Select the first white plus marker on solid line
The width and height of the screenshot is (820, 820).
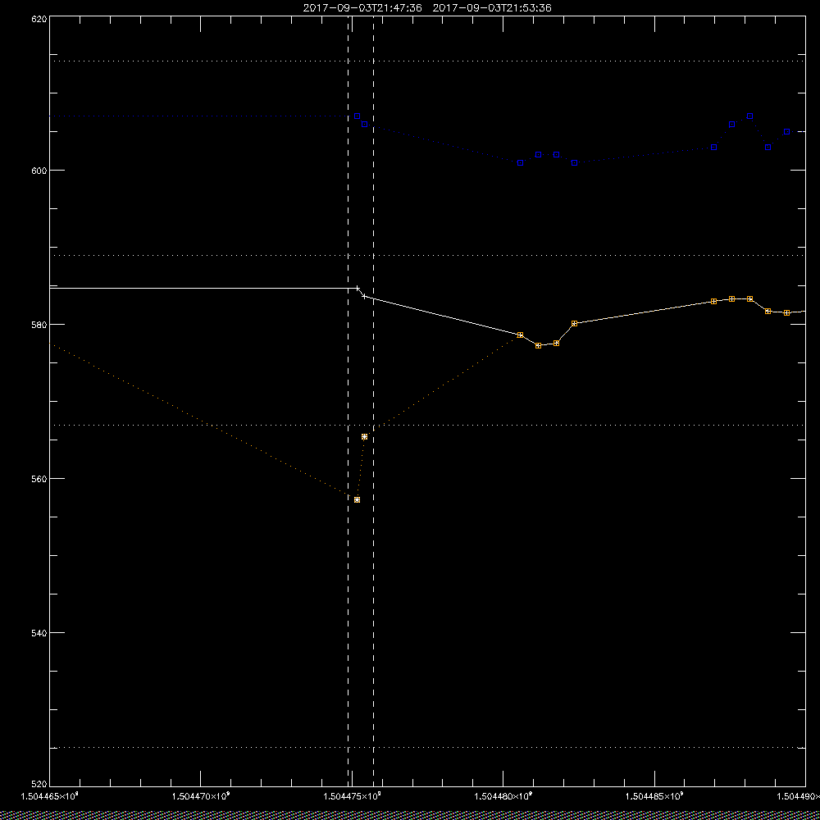pos(358,288)
